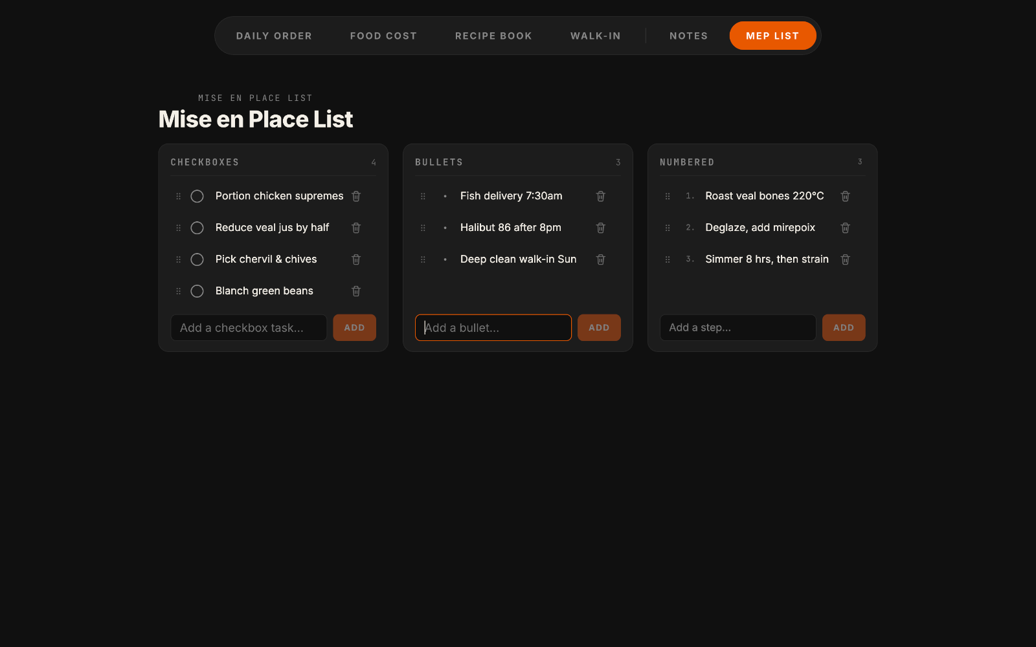Switch to the Notes tab
This screenshot has height=647, width=1036.
click(x=689, y=36)
